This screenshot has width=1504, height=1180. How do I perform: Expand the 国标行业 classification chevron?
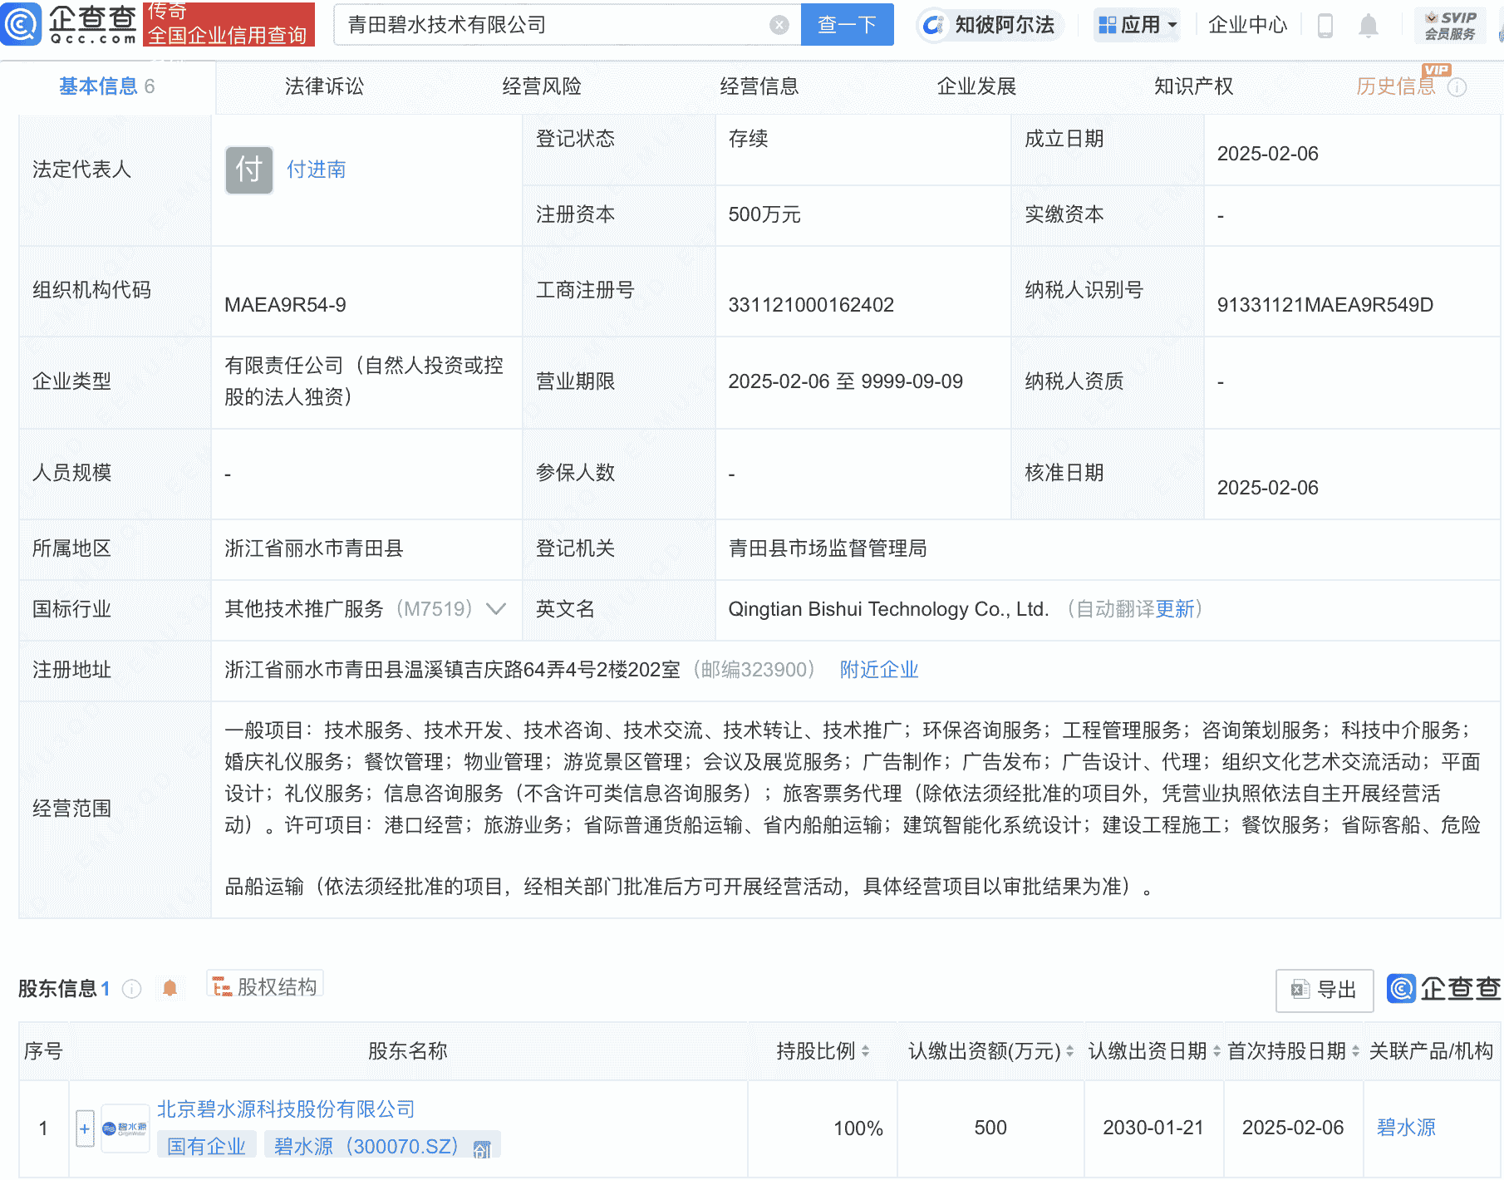(x=497, y=609)
